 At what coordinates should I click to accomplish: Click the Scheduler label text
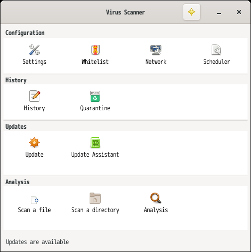pyautogui.click(x=217, y=61)
